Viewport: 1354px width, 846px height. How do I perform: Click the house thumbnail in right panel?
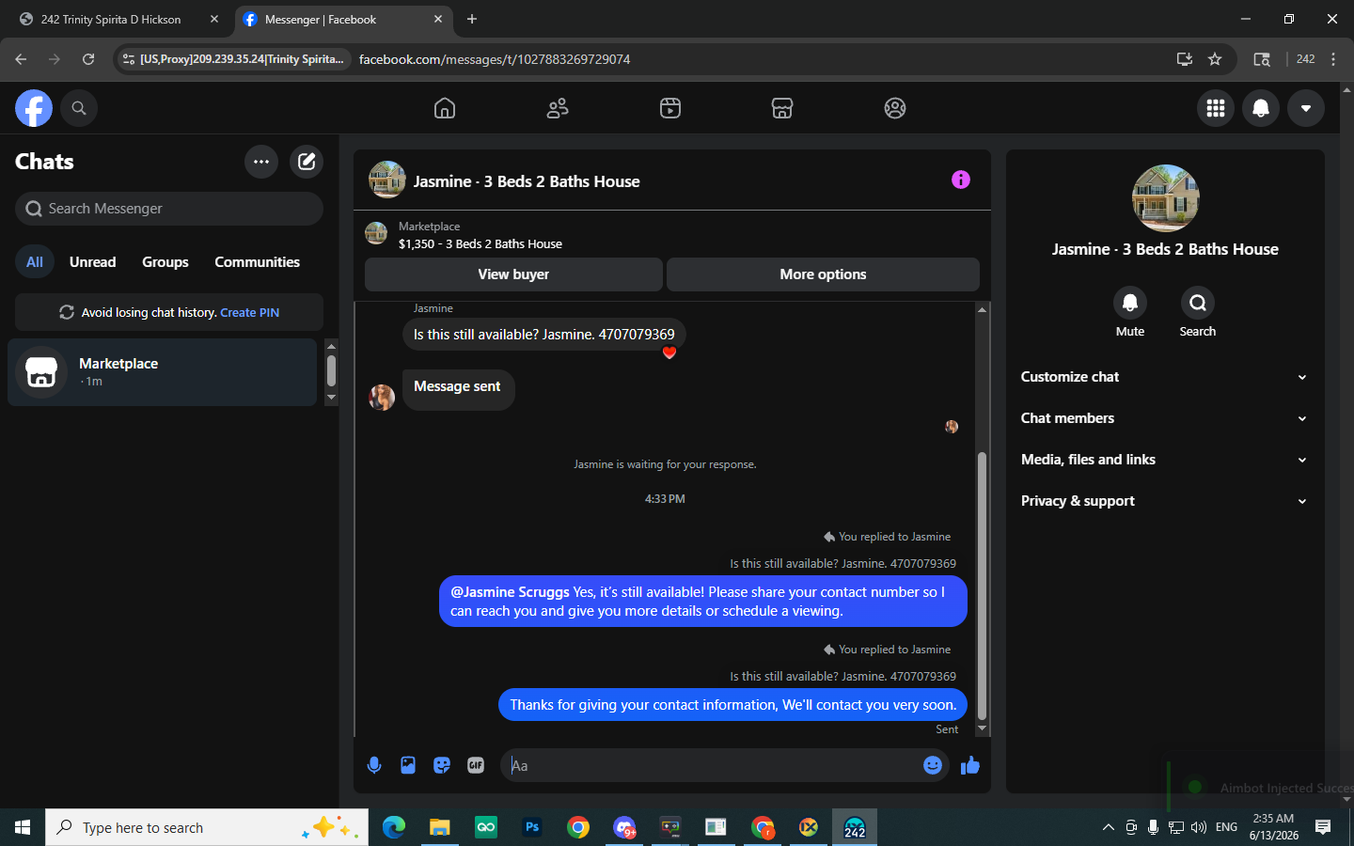1165,198
